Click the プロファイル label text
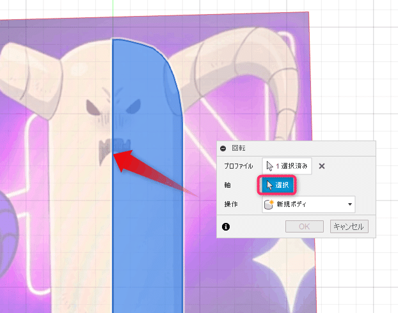 tap(238, 166)
